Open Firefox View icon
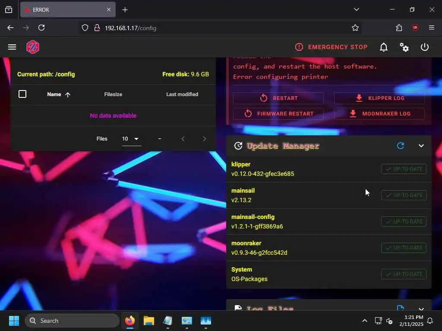 tap(9, 9)
